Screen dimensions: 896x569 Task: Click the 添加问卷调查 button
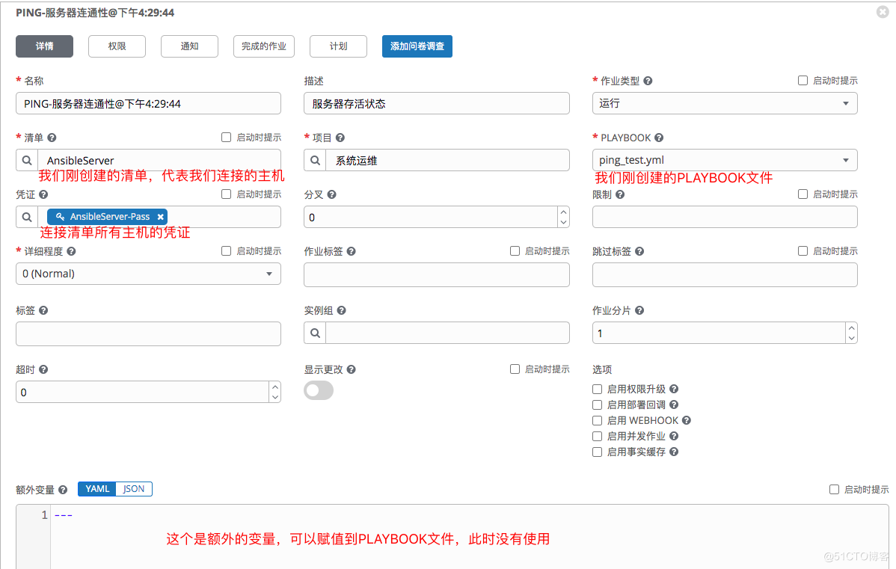coord(417,46)
